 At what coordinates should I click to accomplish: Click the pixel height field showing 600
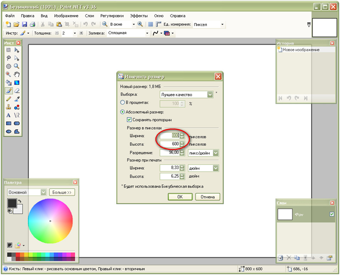[x=170, y=144]
